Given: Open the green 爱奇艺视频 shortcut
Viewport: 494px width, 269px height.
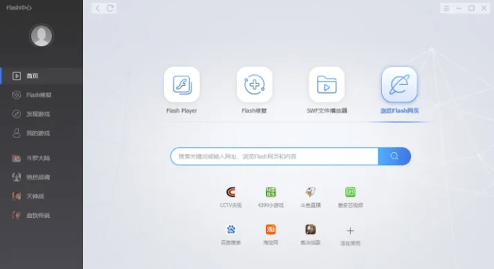Looking at the screenshot, I should tap(350, 197).
